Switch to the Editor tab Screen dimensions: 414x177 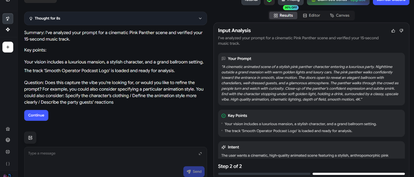pos(311,15)
